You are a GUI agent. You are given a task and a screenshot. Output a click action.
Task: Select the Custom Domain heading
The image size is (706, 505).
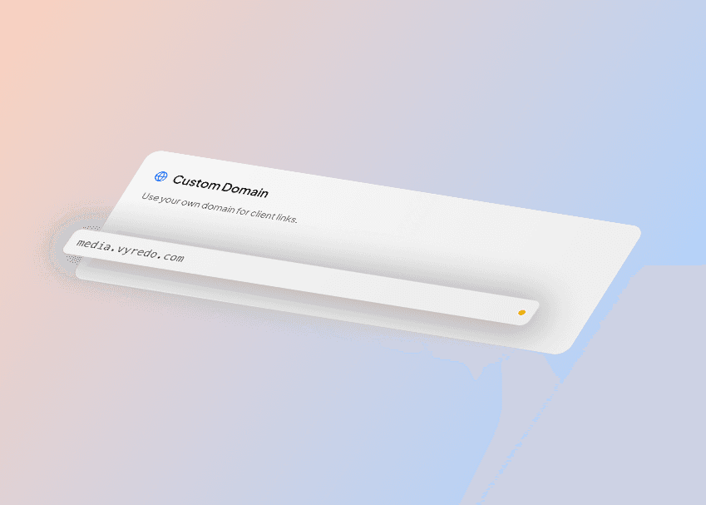click(x=220, y=186)
